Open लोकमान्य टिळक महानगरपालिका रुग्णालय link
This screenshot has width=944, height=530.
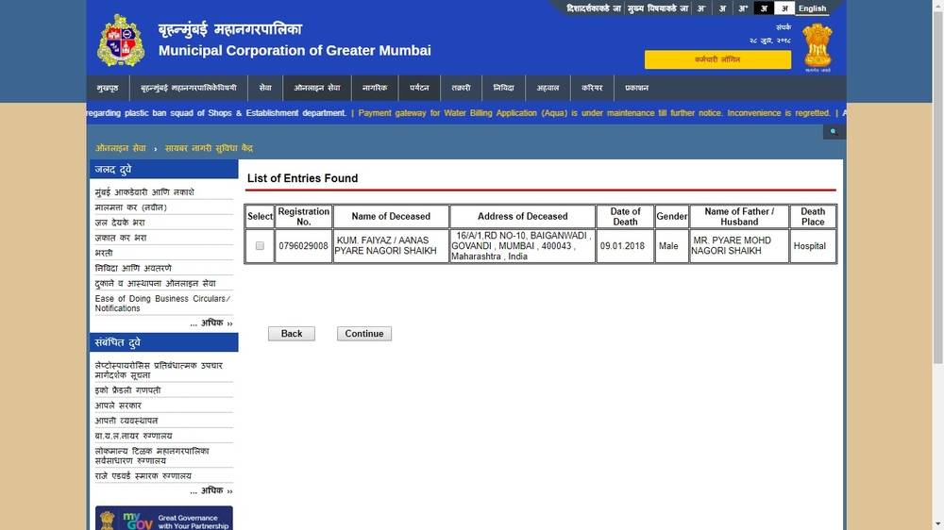coord(152,456)
